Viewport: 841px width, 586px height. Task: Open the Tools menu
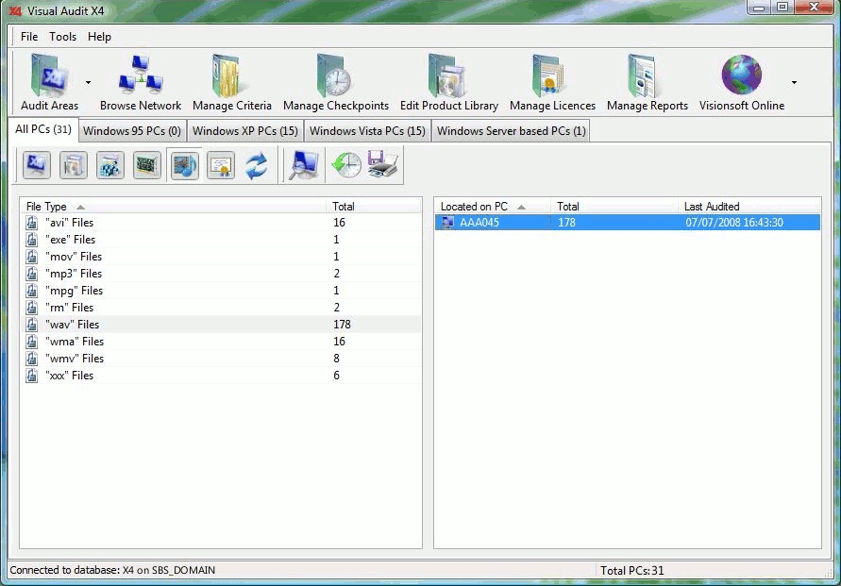coord(62,37)
